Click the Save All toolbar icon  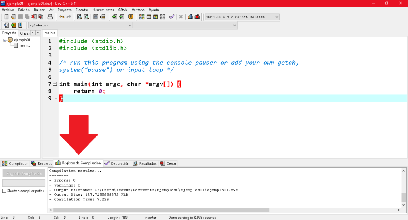(27, 17)
